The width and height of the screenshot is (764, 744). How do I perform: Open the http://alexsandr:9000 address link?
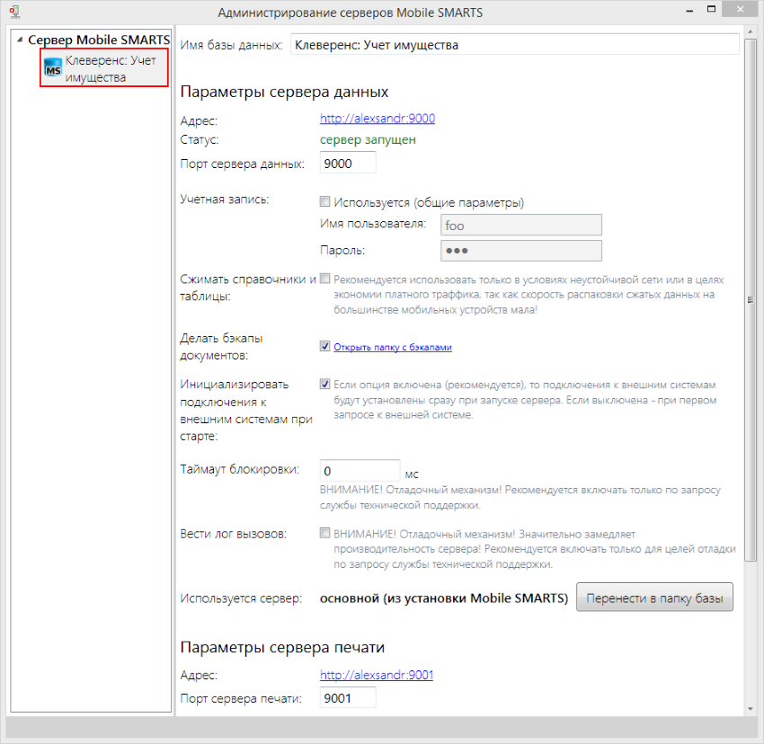click(378, 119)
